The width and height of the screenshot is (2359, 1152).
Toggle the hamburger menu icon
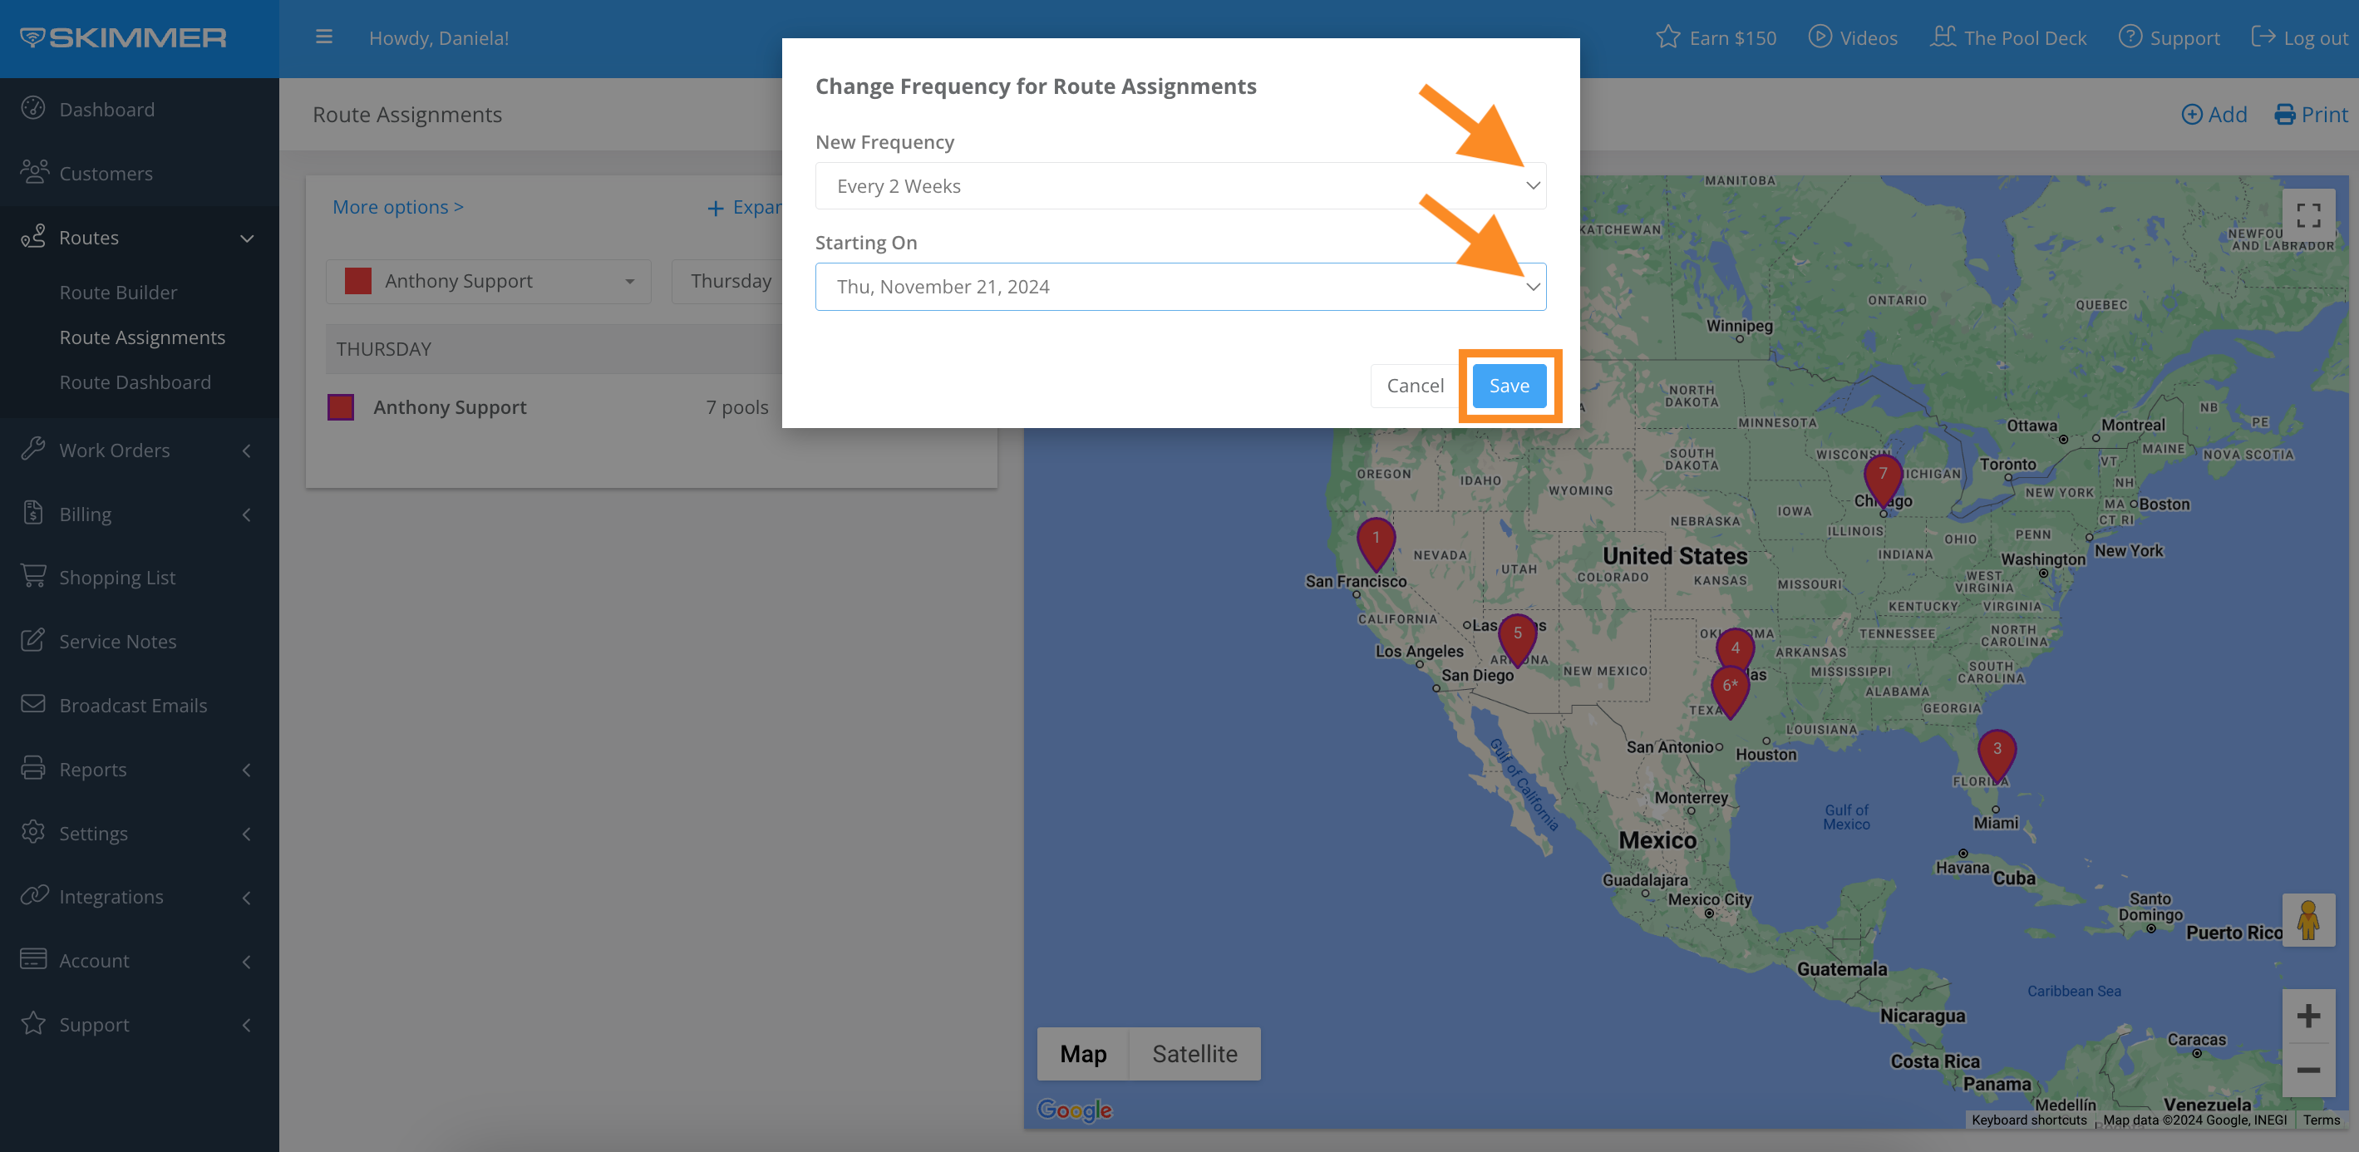click(x=323, y=37)
